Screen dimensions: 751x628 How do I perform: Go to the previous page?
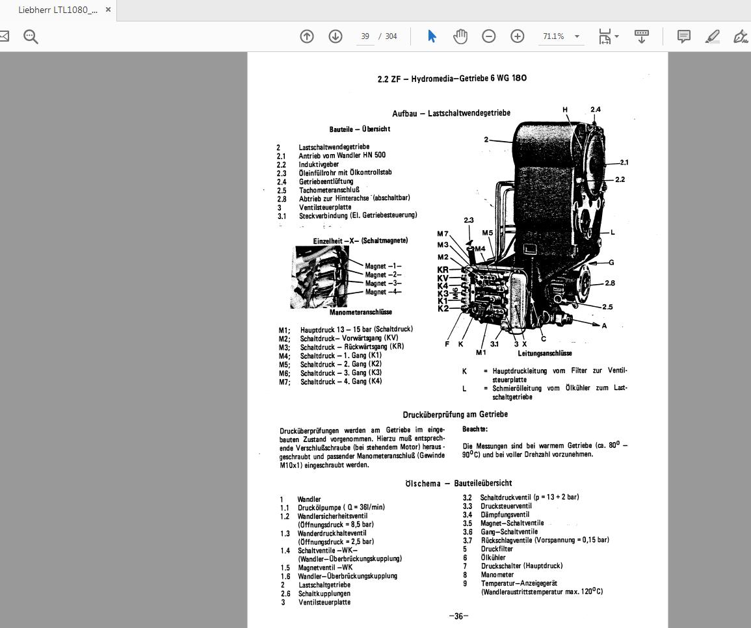click(306, 36)
